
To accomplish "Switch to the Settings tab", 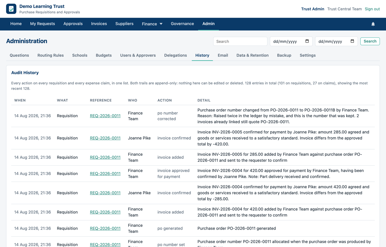I will pos(308,55).
